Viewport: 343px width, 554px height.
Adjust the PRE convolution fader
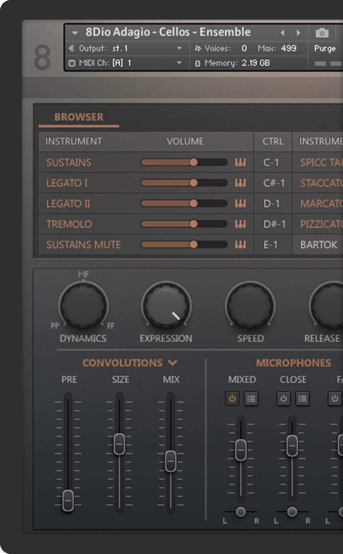click(x=68, y=500)
